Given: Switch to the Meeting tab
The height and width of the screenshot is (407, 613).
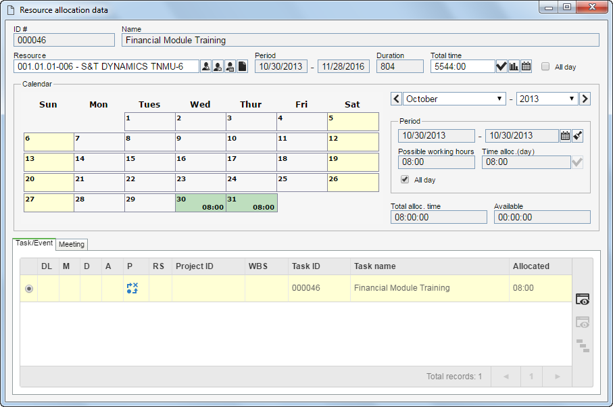Looking at the screenshot, I should coord(72,244).
